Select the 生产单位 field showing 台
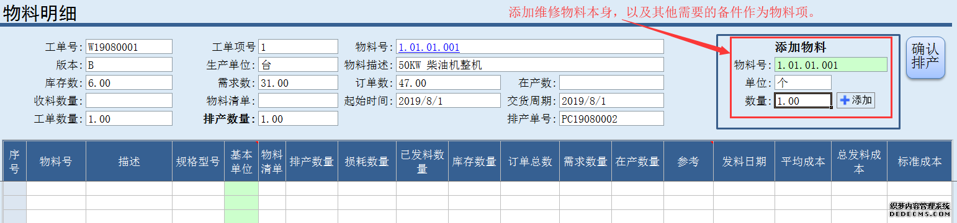 click(298, 65)
